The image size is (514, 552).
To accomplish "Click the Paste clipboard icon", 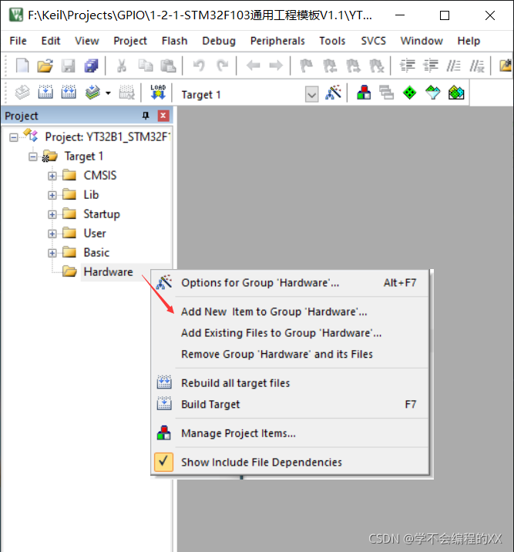I will point(168,66).
